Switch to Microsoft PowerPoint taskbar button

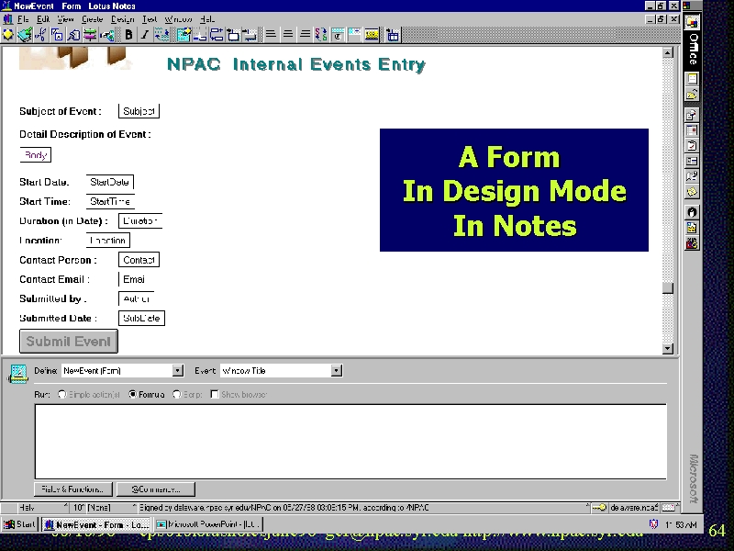click(x=208, y=524)
